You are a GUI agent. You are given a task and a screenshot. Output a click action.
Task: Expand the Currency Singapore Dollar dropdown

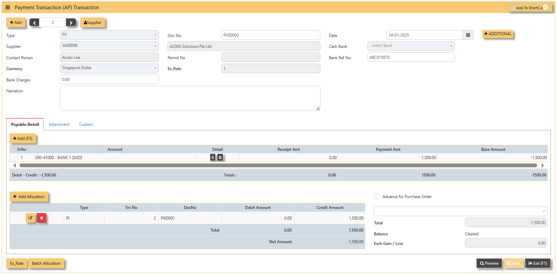[109, 68]
